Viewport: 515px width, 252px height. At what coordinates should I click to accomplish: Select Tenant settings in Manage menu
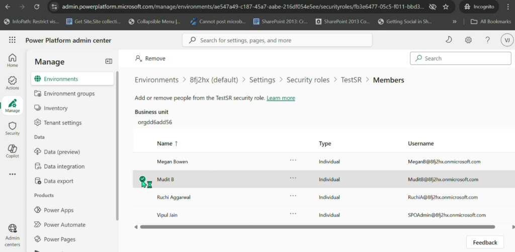(62, 123)
